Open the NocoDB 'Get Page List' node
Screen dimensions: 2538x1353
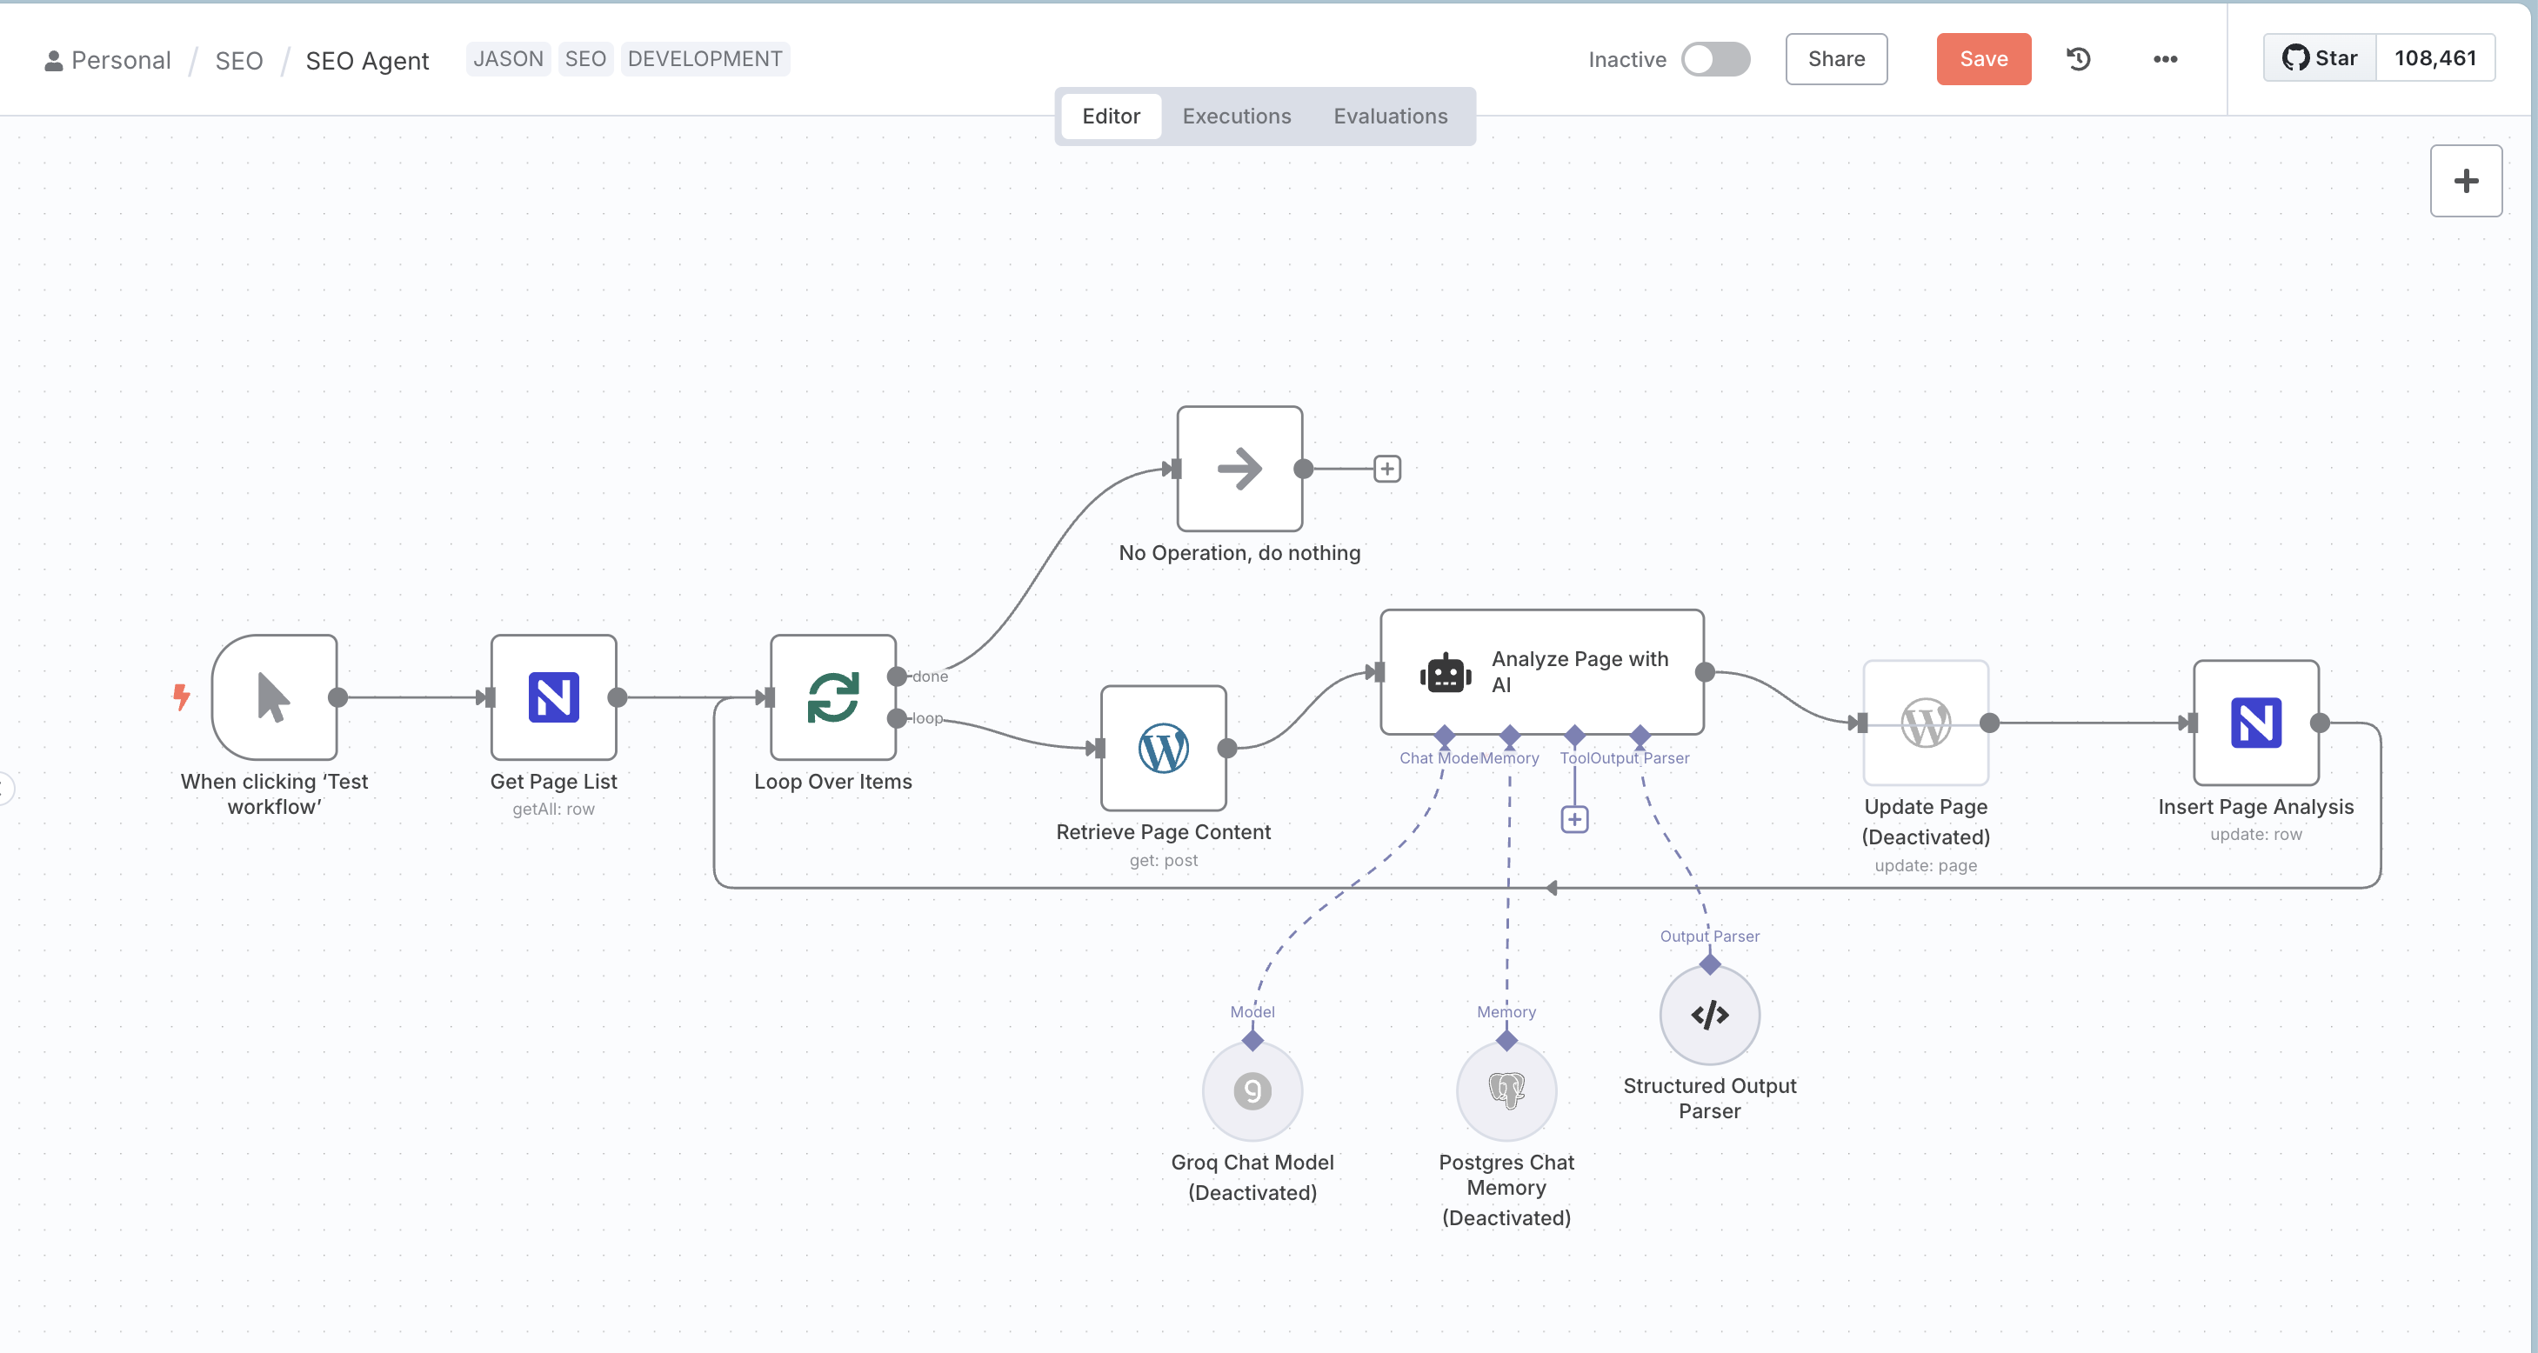tap(554, 697)
